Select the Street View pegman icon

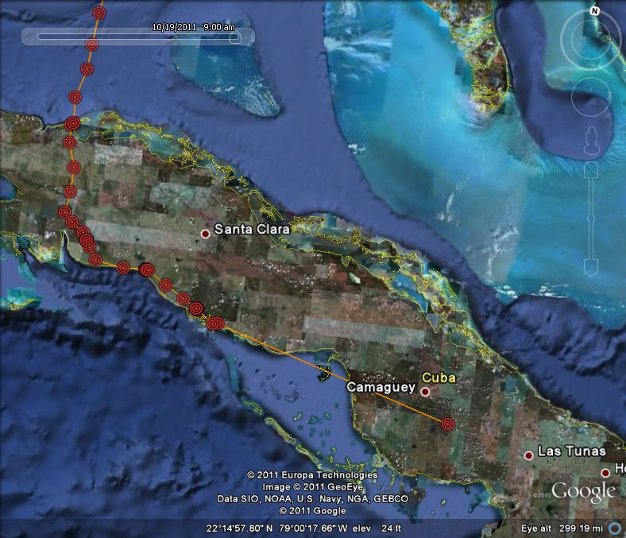pyautogui.click(x=593, y=141)
